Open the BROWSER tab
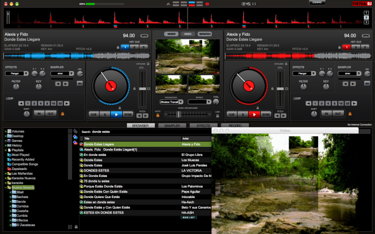The image size is (375, 234). coord(140,125)
